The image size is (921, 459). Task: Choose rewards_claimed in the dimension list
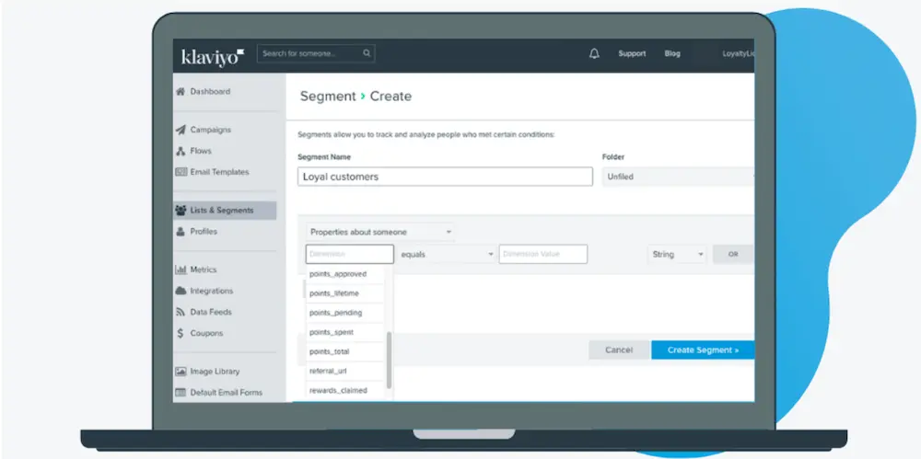pos(338,391)
